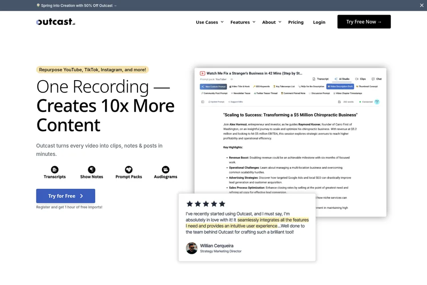Go to the Pricing page

coord(296,22)
